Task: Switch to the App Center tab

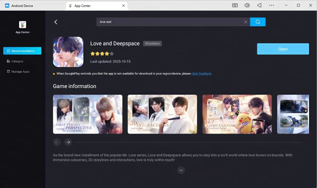Action: coord(82,5)
